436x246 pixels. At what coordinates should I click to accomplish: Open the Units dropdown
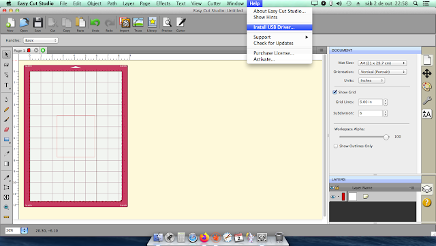371,80
